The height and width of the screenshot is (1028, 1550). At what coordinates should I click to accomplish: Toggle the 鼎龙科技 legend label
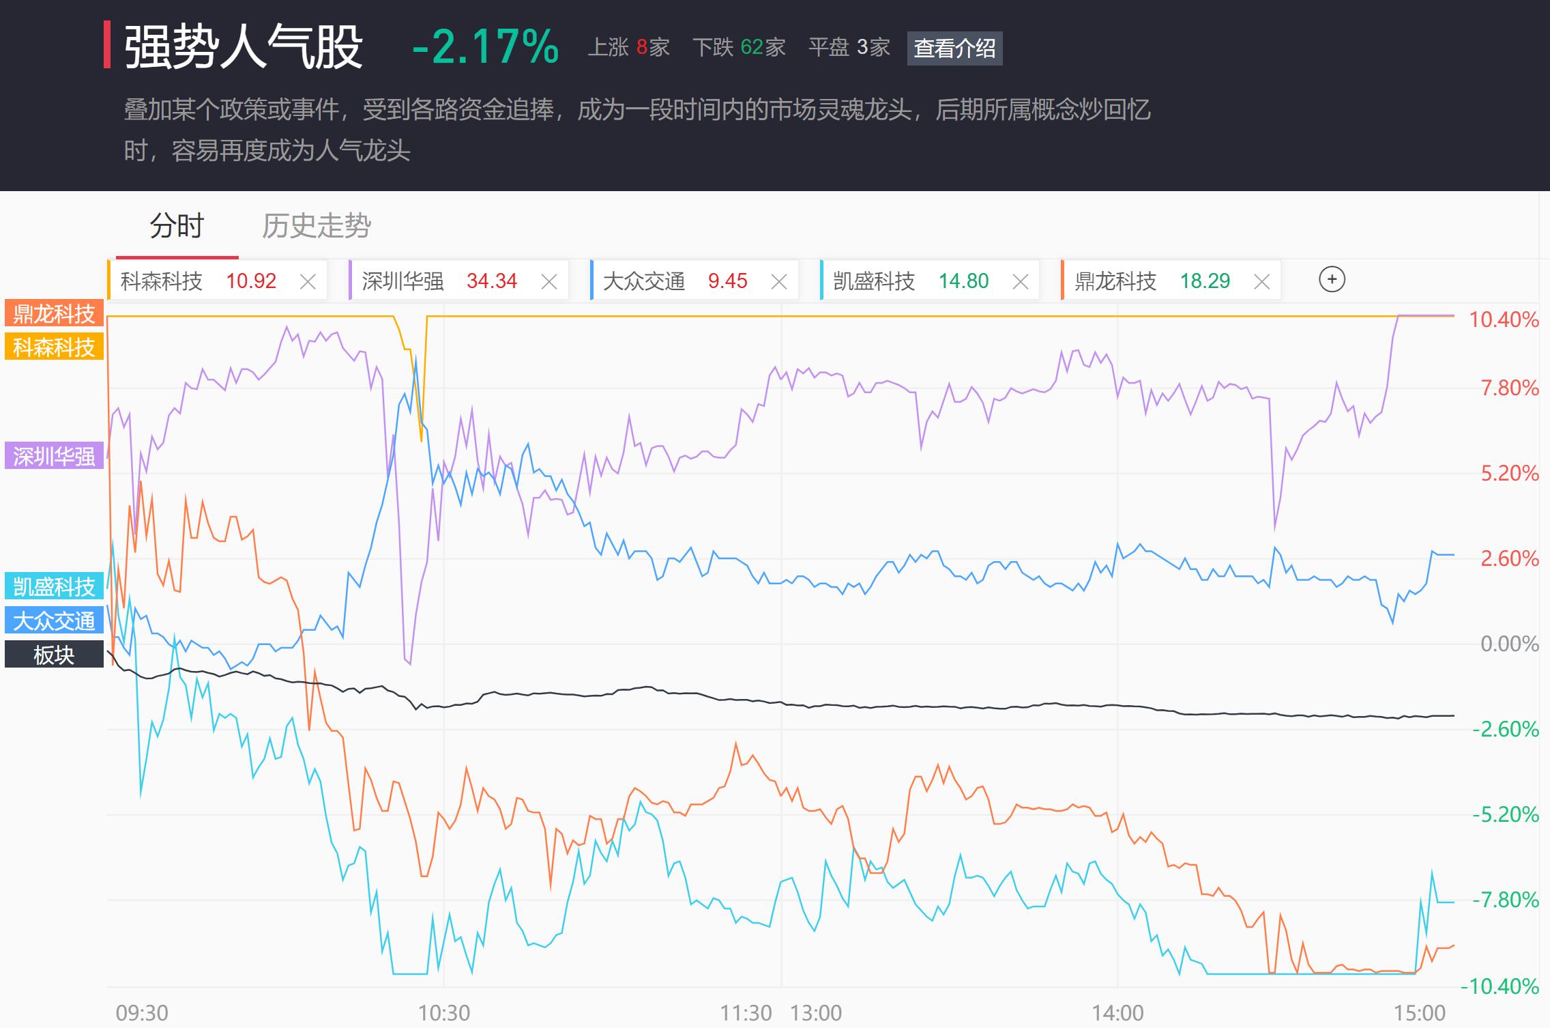(x=54, y=314)
